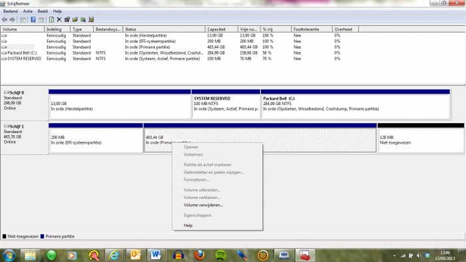Image resolution: width=466 pixels, height=262 pixels.
Task: Open the Windows Start menu
Action: (9, 255)
